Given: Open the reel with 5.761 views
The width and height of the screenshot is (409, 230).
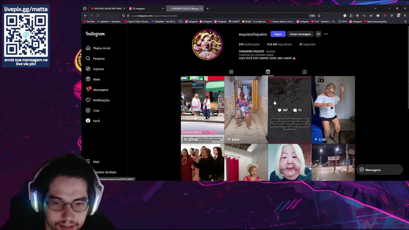Looking at the screenshot, I should 333,110.
